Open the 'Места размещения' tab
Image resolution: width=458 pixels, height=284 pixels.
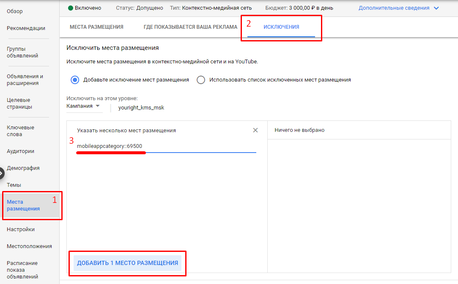[96, 27]
